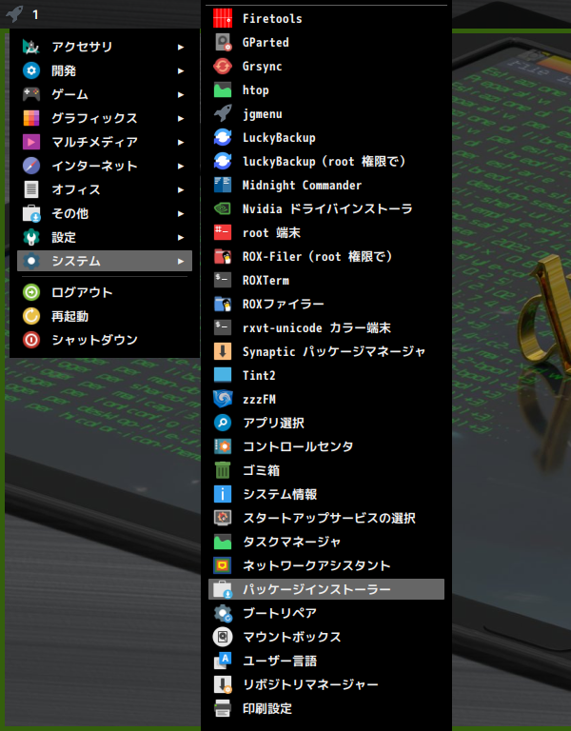
Task: Click the Synaptic package manager icon
Action: (x=223, y=351)
